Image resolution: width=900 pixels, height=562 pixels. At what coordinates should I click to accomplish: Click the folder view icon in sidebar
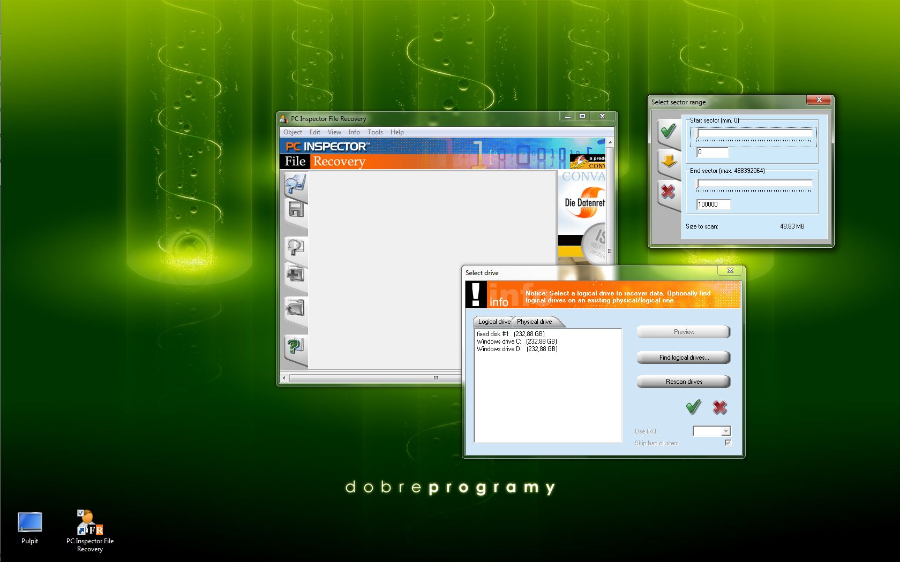[x=295, y=308]
